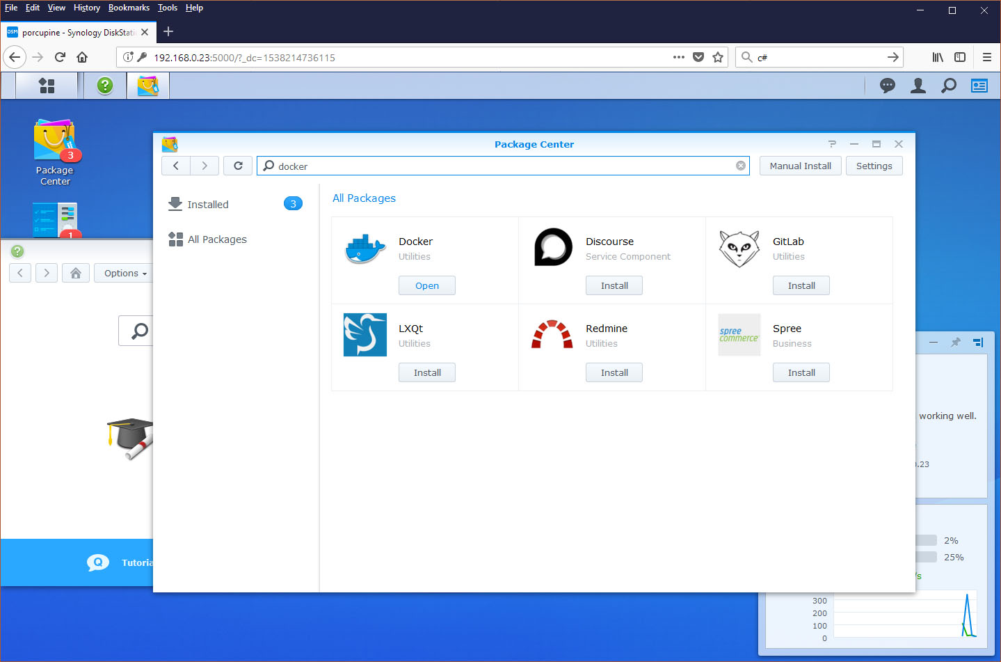The image size is (1001, 662).
Task: Open the Tools menu
Action: click(x=168, y=8)
